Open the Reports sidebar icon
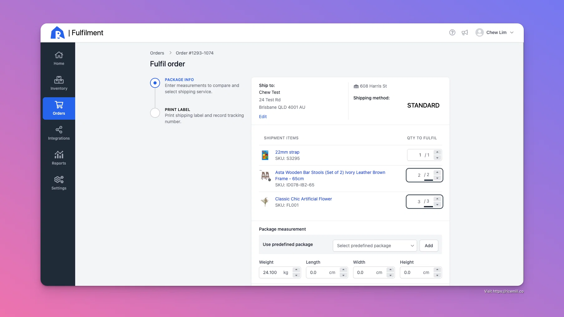Screen dimensions: 564x317 [x=59, y=158]
